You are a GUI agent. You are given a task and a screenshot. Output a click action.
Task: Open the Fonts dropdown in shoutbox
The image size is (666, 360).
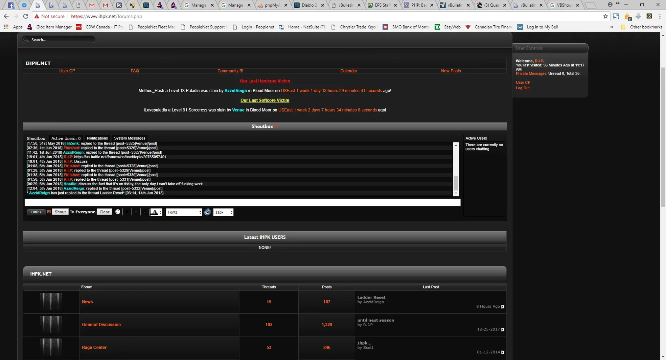point(184,212)
